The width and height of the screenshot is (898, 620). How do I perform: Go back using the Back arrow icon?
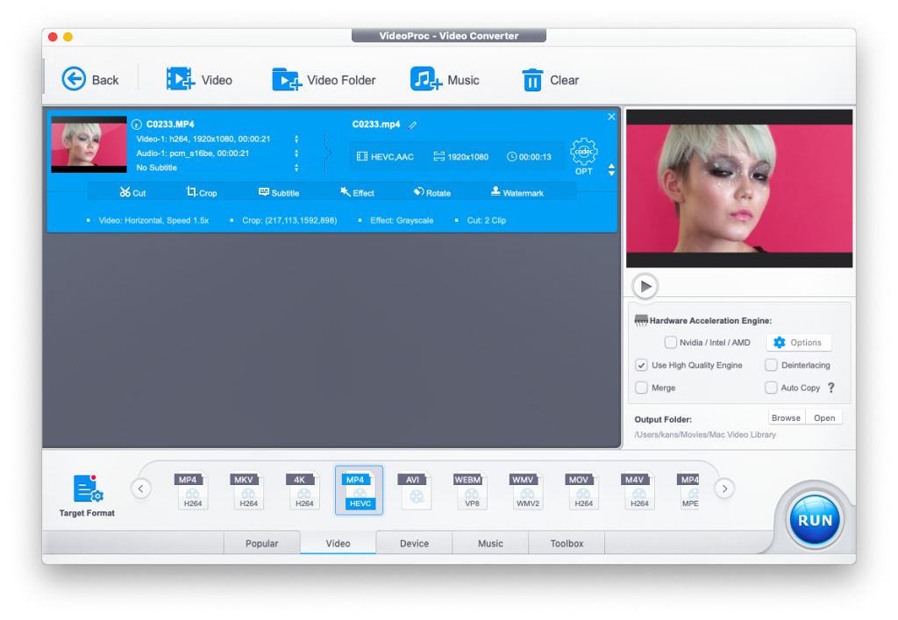coord(74,79)
